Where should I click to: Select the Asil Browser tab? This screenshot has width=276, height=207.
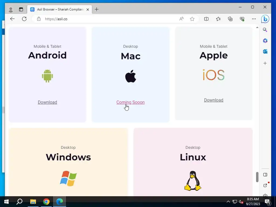pos(59,9)
